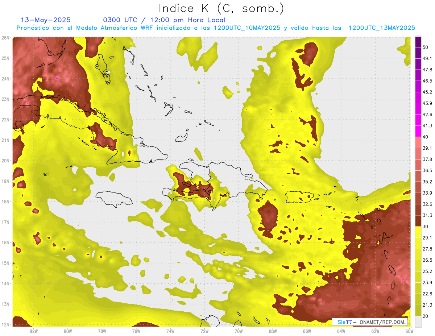Click the '46.5' color scale label
The width and height of the screenshot is (435, 336).
click(427, 81)
